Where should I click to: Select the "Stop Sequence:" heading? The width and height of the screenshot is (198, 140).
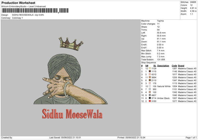(149, 63)
